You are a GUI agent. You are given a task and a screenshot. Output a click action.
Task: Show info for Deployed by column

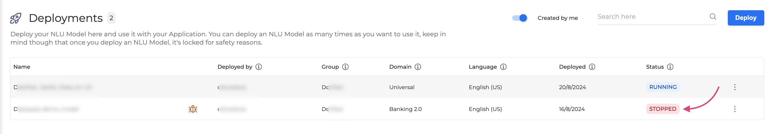[259, 67]
